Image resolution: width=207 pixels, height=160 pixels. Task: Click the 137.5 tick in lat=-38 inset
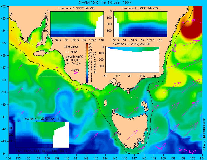(x=57, y=40)
